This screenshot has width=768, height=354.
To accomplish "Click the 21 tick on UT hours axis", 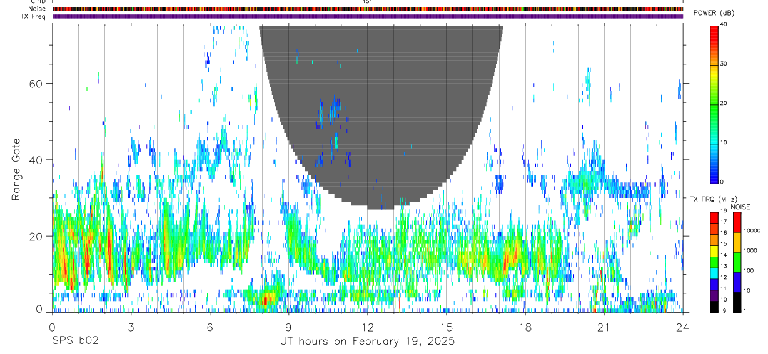I will 604,327.
